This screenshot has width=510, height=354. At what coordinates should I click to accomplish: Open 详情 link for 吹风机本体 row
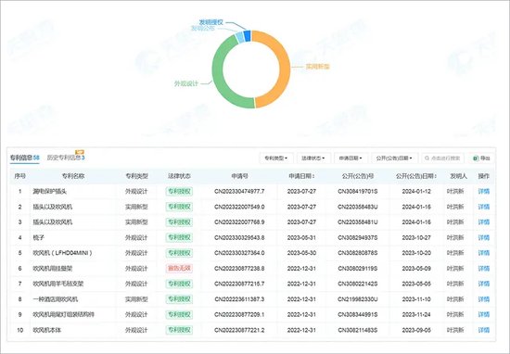[x=484, y=330]
